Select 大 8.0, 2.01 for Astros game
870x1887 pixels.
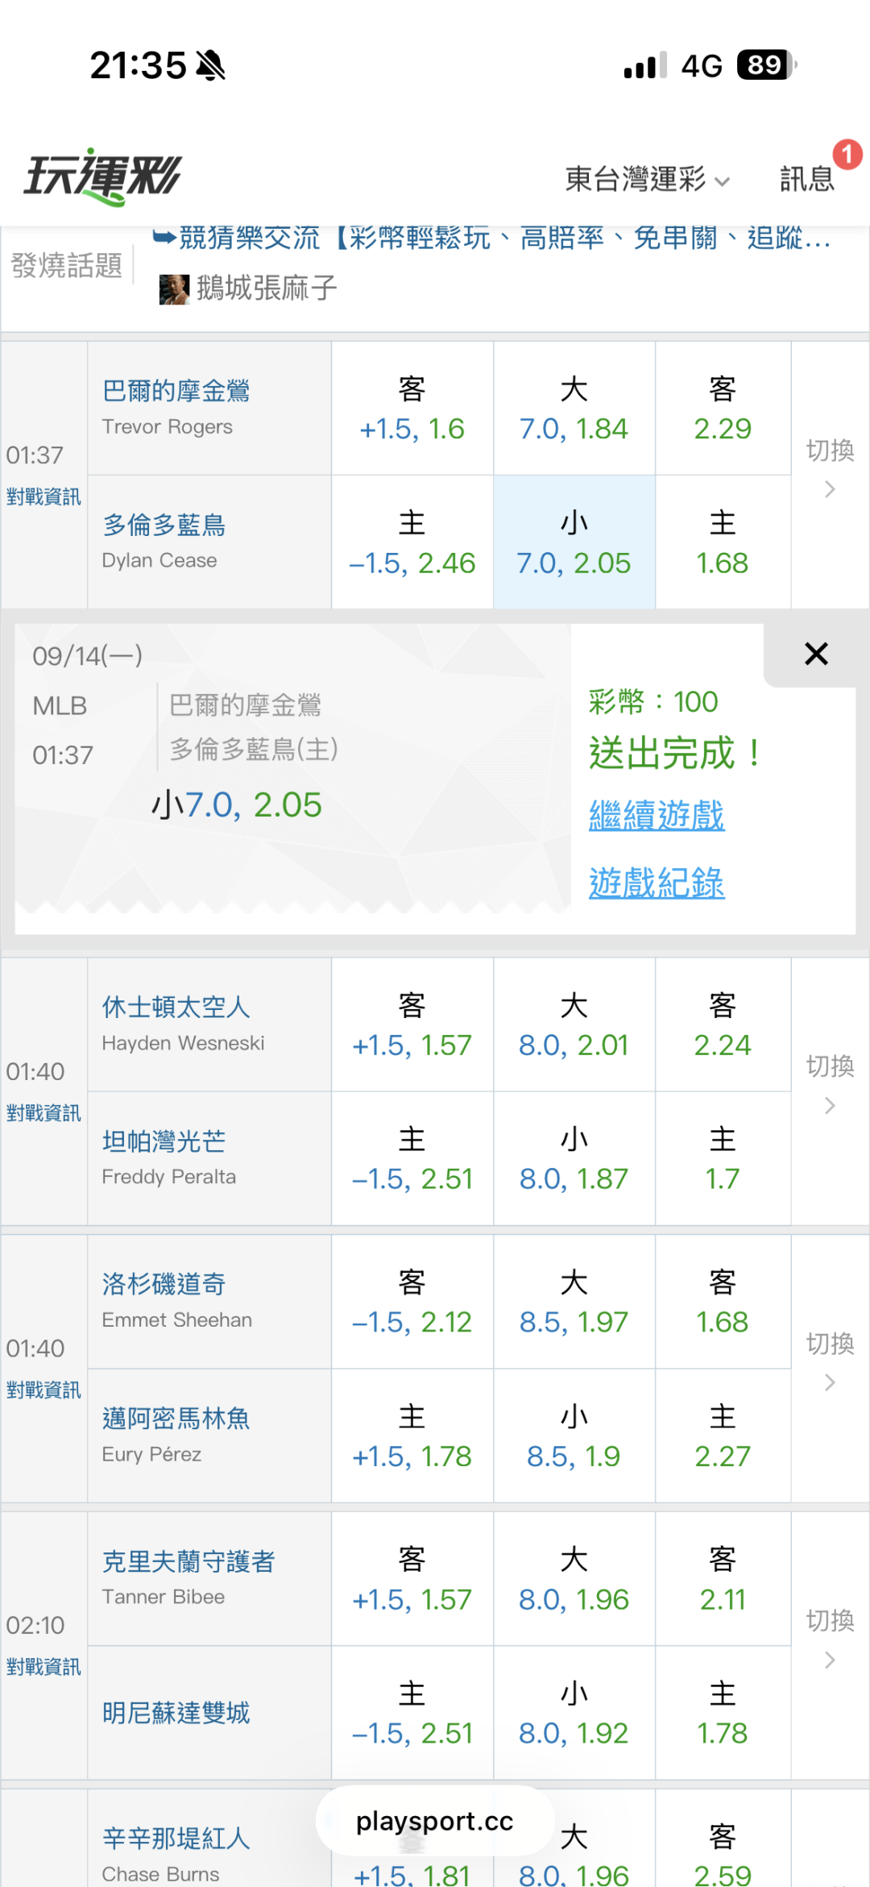click(574, 1025)
